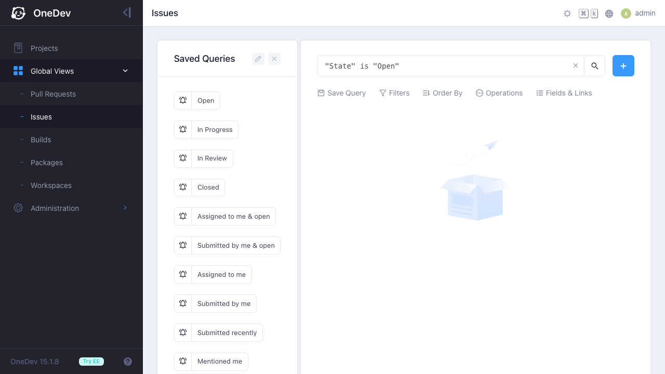Toggle watch bell for Assigned to me
This screenshot has height=374, width=665.
click(183, 275)
